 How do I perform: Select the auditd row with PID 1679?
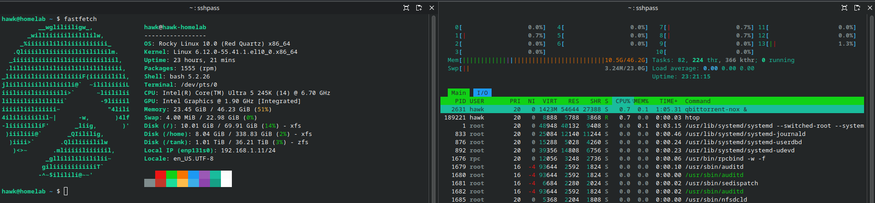(652, 167)
